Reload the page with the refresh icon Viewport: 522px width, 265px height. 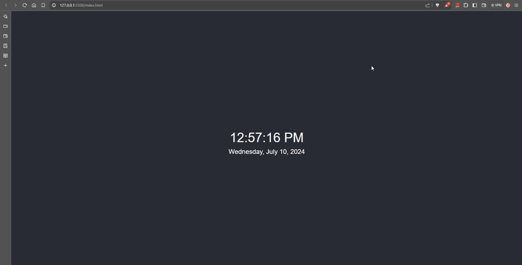25,5
